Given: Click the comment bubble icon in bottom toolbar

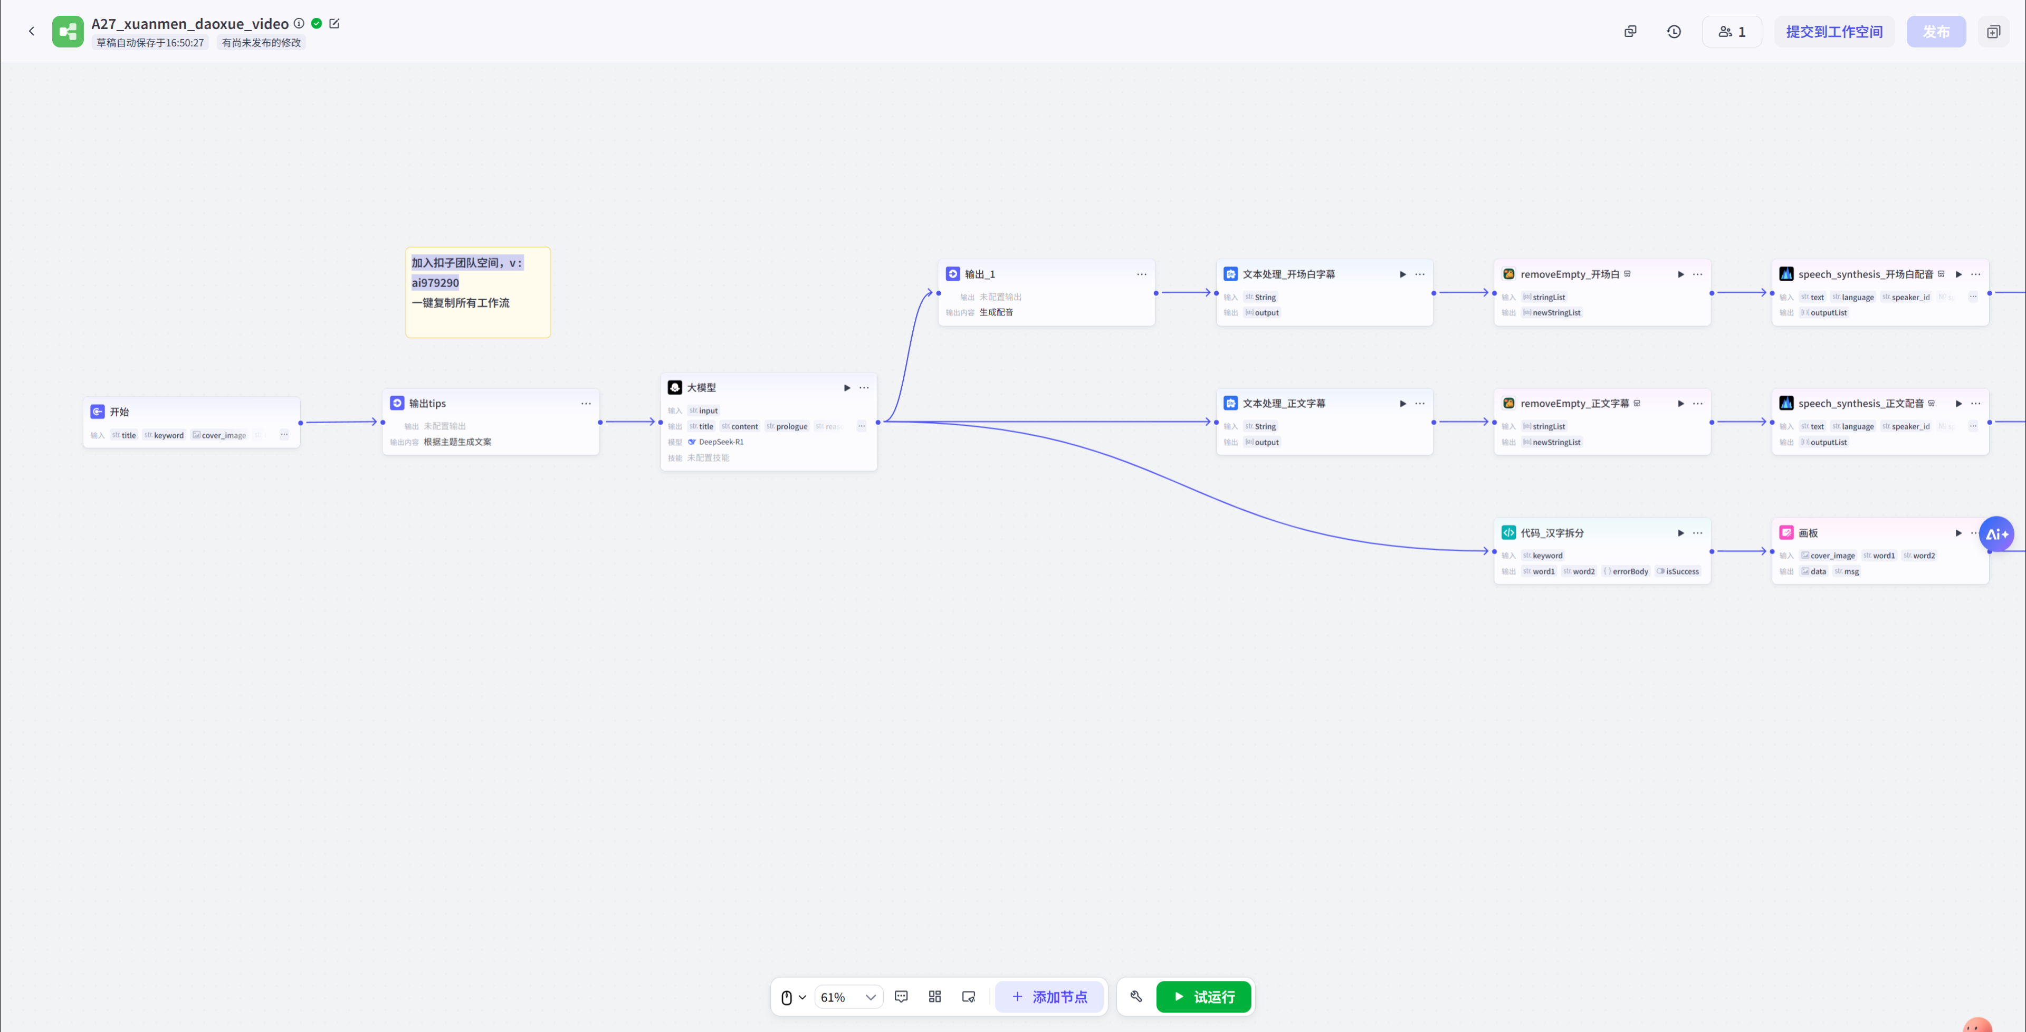Looking at the screenshot, I should (x=901, y=997).
